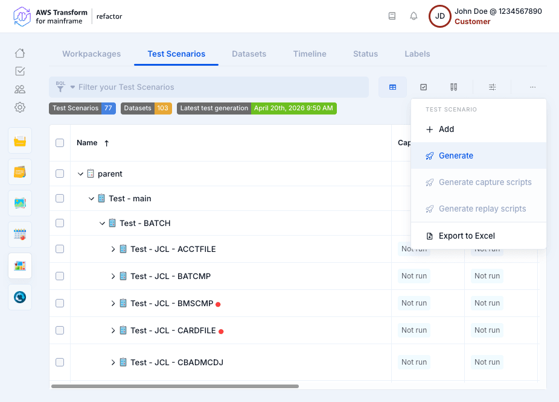Image resolution: width=559 pixels, height=402 pixels.
Task: Select the checkbox for Test - JCL - BMSCMP
Action: pyautogui.click(x=60, y=303)
